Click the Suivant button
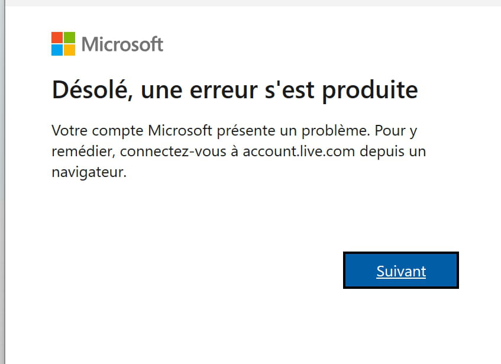501x364 pixels. pos(401,271)
